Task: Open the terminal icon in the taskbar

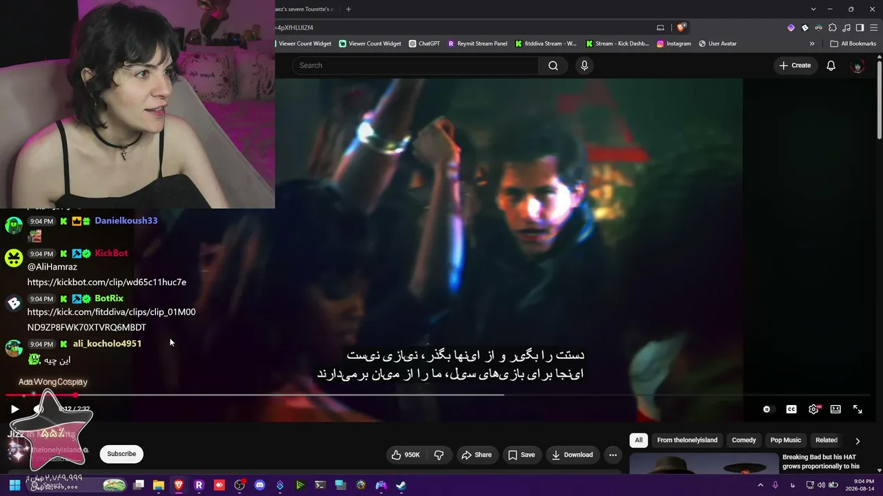Action: (320, 485)
